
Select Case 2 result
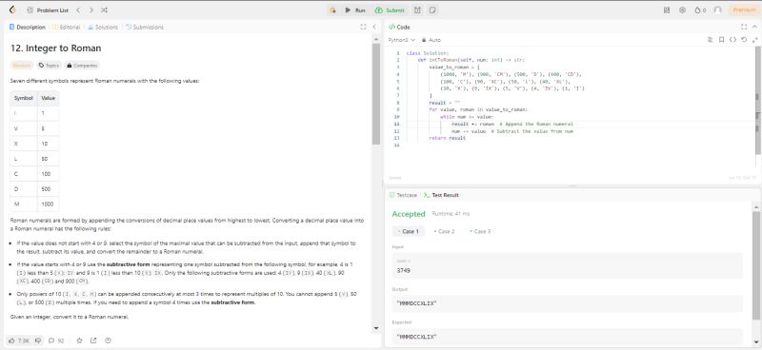click(x=444, y=231)
